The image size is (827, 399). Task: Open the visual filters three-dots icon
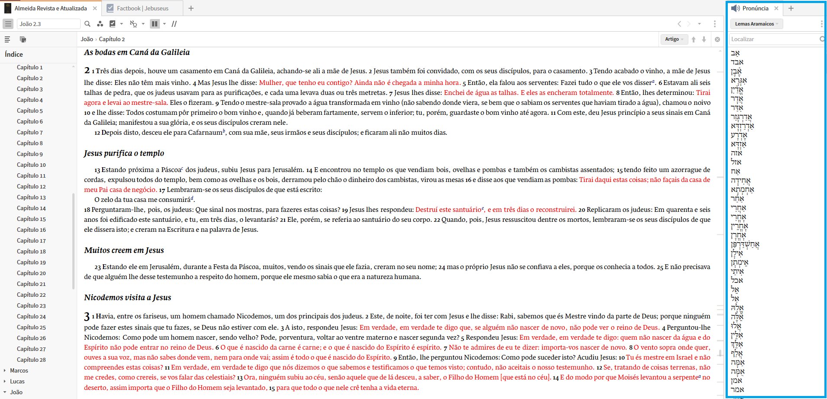click(100, 24)
